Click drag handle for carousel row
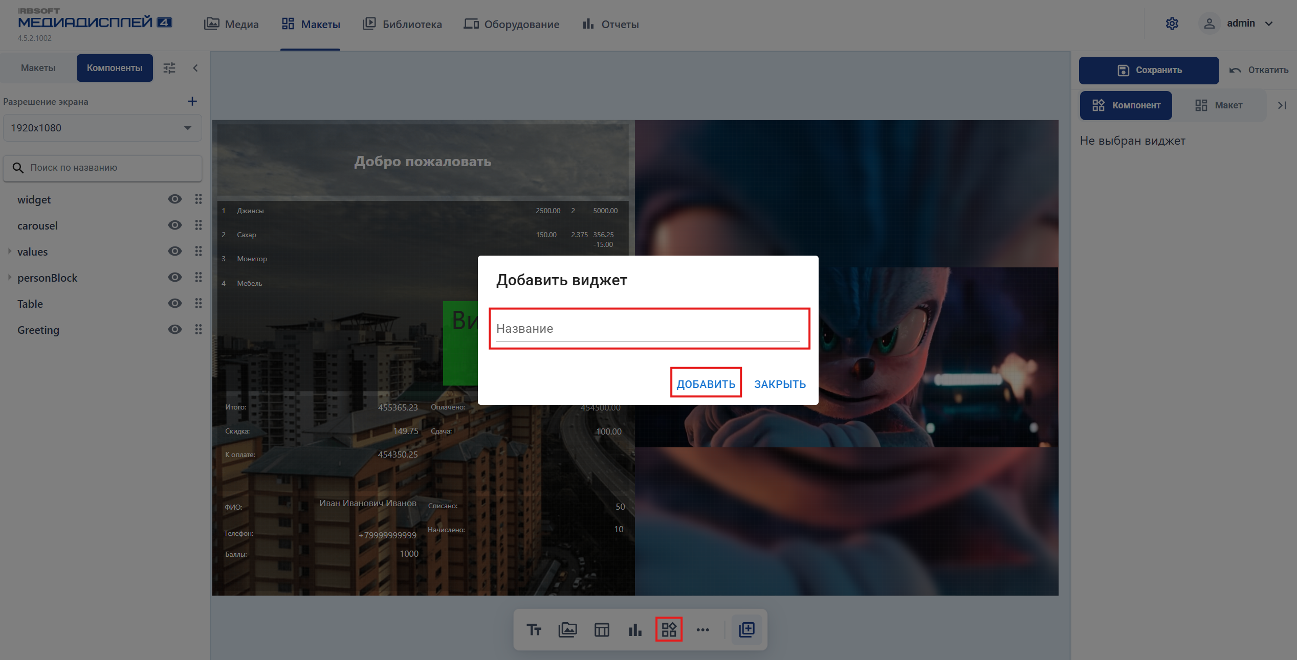The height and width of the screenshot is (660, 1297). 199,225
